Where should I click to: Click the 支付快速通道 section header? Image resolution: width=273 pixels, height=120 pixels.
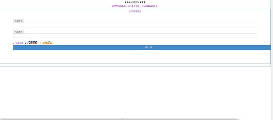click(135, 12)
